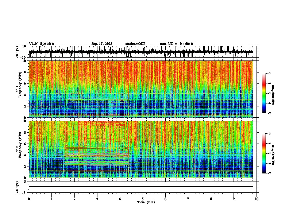This screenshot has height=223, width=289.
Task: Click the "4" kHz tick on the ch.2 frequency axis
Action: point(26,155)
